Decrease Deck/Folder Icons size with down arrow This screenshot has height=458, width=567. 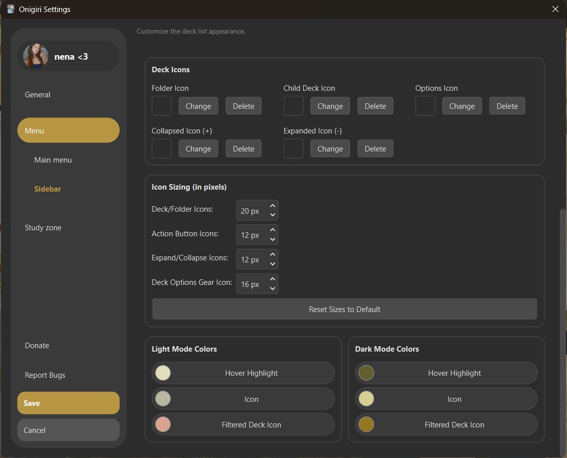[273, 215]
